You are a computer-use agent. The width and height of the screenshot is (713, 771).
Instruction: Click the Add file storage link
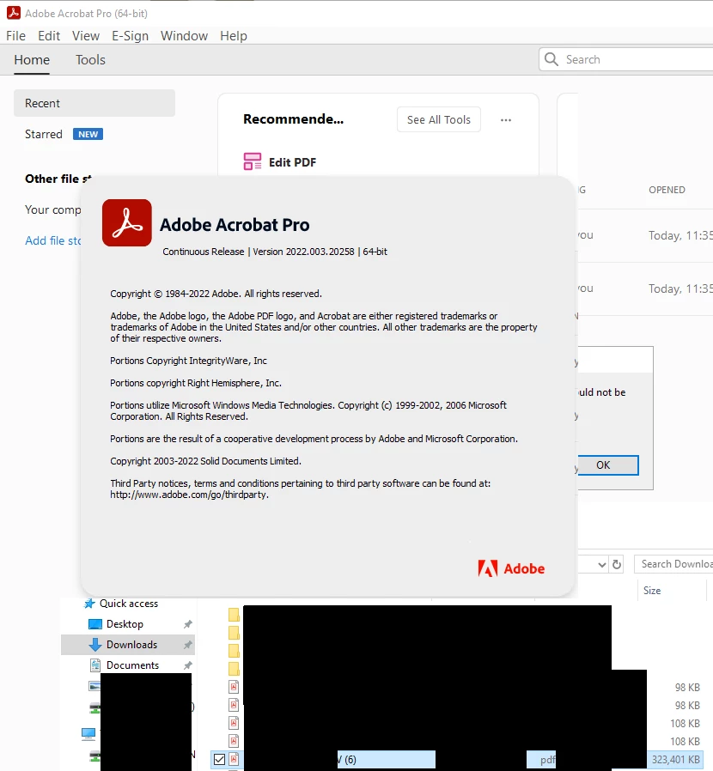click(53, 240)
